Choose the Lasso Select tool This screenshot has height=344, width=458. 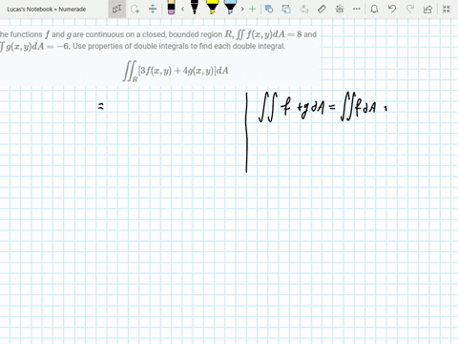[x=135, y=9]
